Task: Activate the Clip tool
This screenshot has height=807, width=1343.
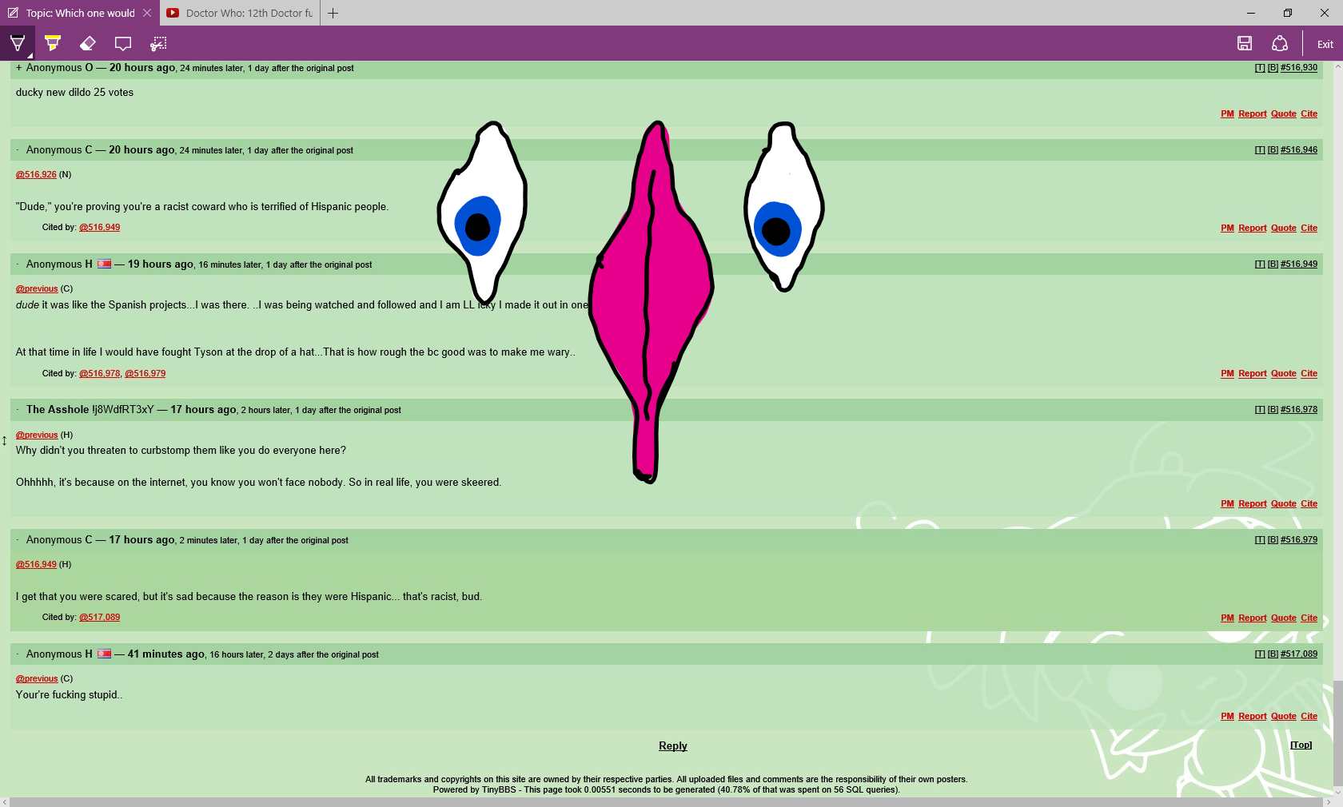Action: pos(158,44)
